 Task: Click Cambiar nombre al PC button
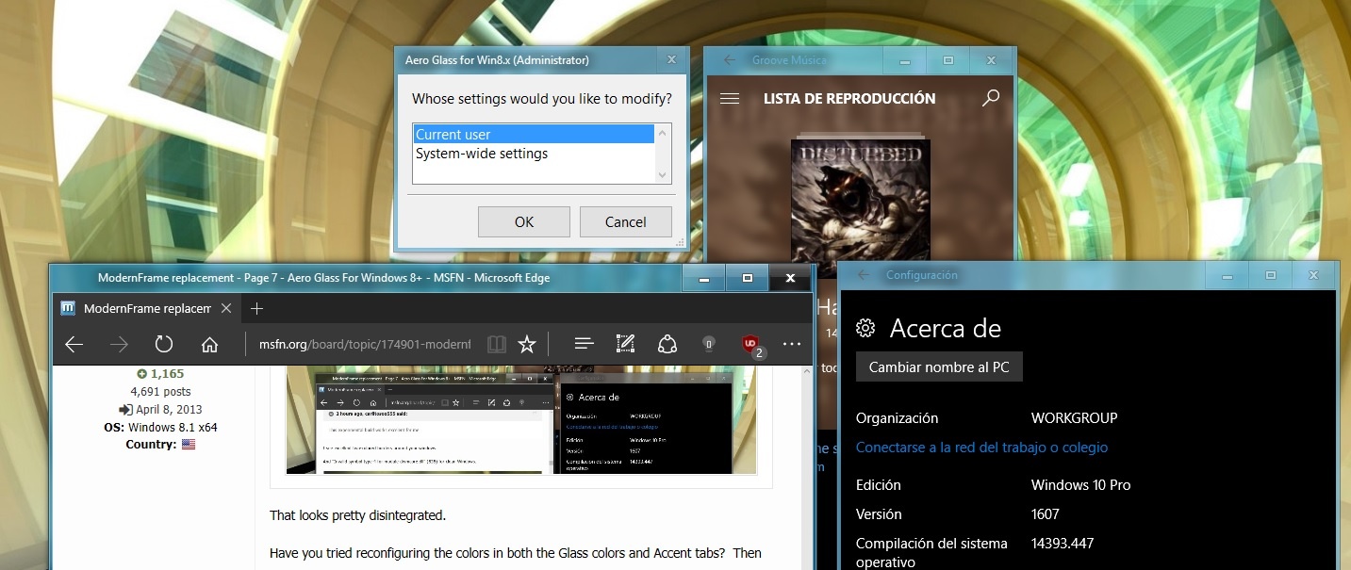tap(939, 367)
